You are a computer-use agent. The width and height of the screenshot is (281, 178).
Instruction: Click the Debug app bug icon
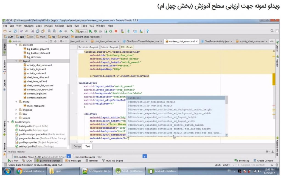pyautogui.click(x=95, y=31)
